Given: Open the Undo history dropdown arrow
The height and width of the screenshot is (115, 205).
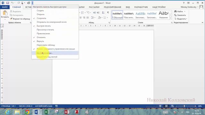Looking at the screenshot, I should pos(14,3).
